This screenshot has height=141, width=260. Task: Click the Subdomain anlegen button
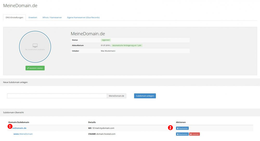click(x=145, y=96)
